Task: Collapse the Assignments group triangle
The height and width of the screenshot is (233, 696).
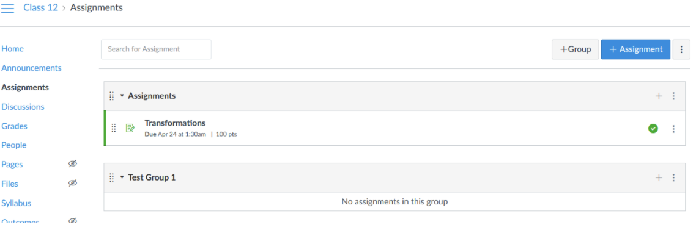Action: [x=122, y=96]
